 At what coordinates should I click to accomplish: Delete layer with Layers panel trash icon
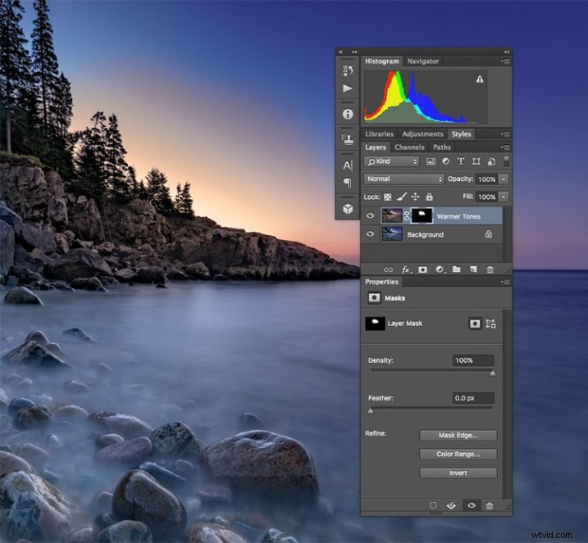[490, 269]
